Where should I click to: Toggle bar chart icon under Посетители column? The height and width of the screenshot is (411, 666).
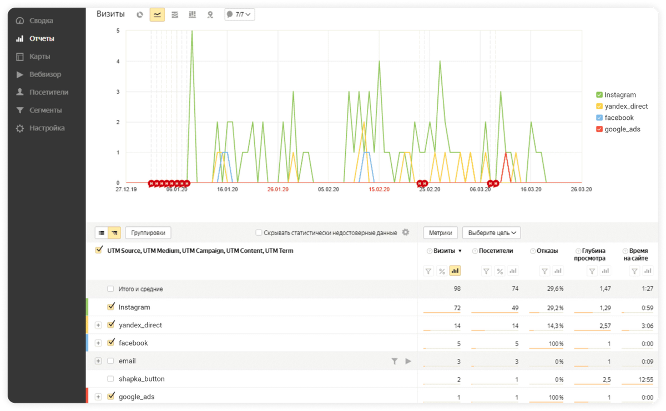pyautogui.click(x=513, y=271)
